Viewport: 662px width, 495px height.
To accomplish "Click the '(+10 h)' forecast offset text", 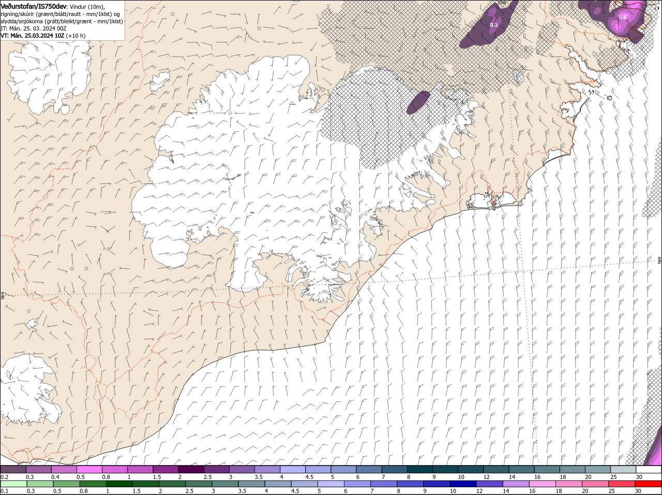I will pos(76,36).
